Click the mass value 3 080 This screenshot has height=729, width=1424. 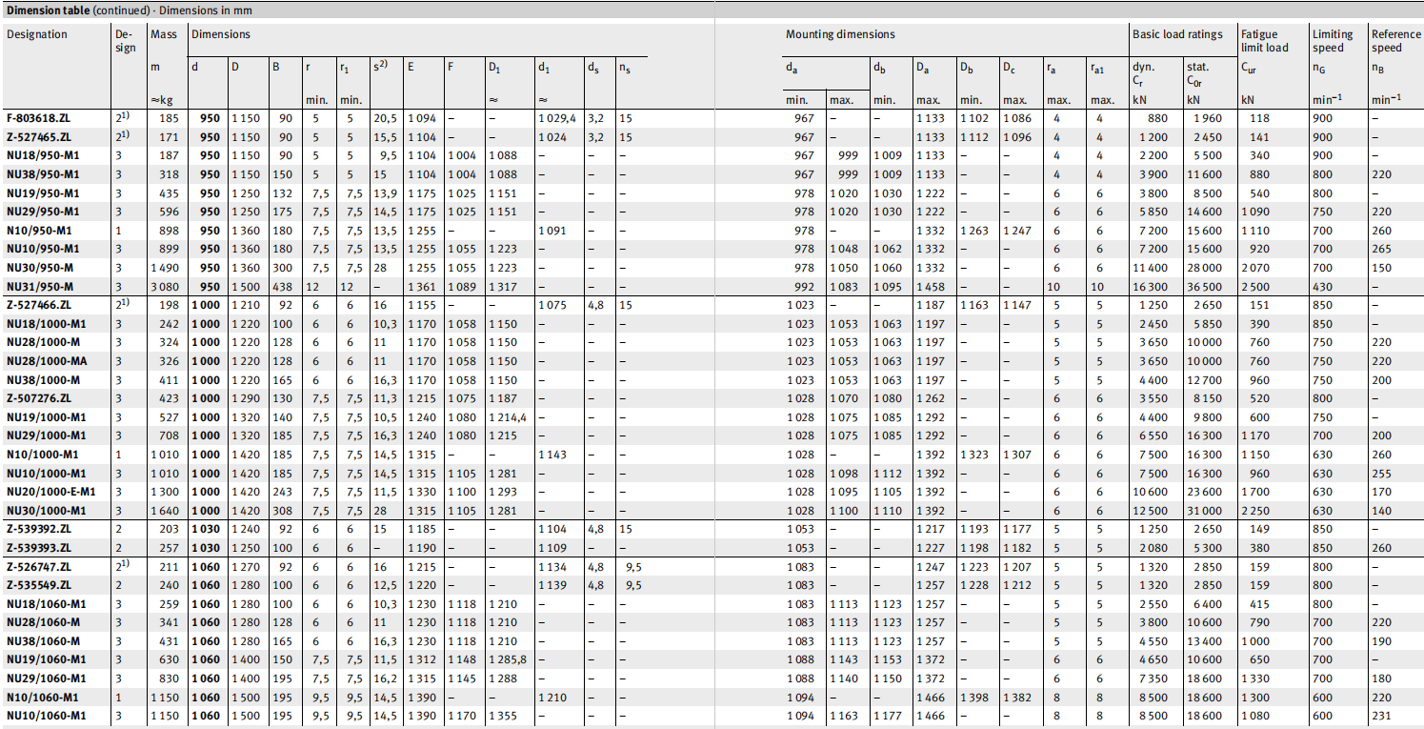click(165, 286)
